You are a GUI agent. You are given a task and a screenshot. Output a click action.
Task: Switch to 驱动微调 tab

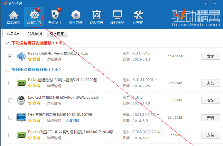coord(35,34)
